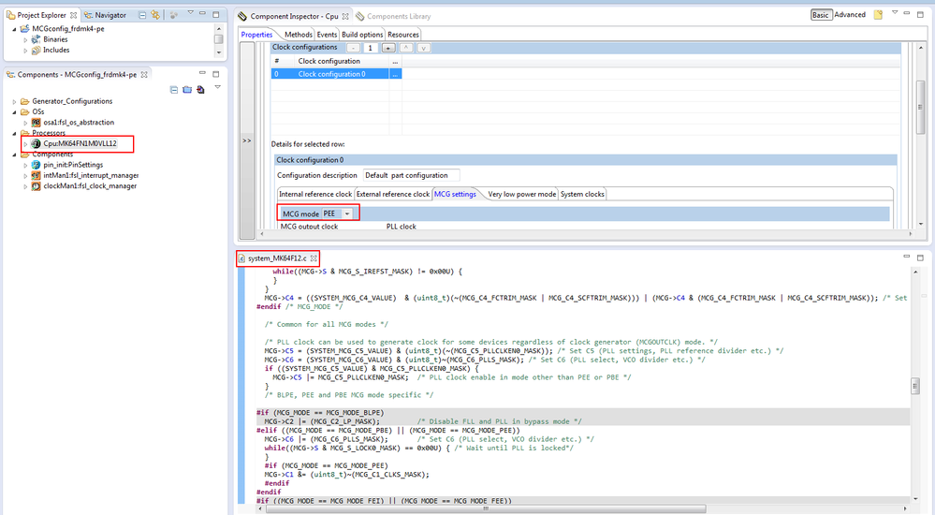
Task: Click the Component Inspector tab icon
Action: [242, 16]
